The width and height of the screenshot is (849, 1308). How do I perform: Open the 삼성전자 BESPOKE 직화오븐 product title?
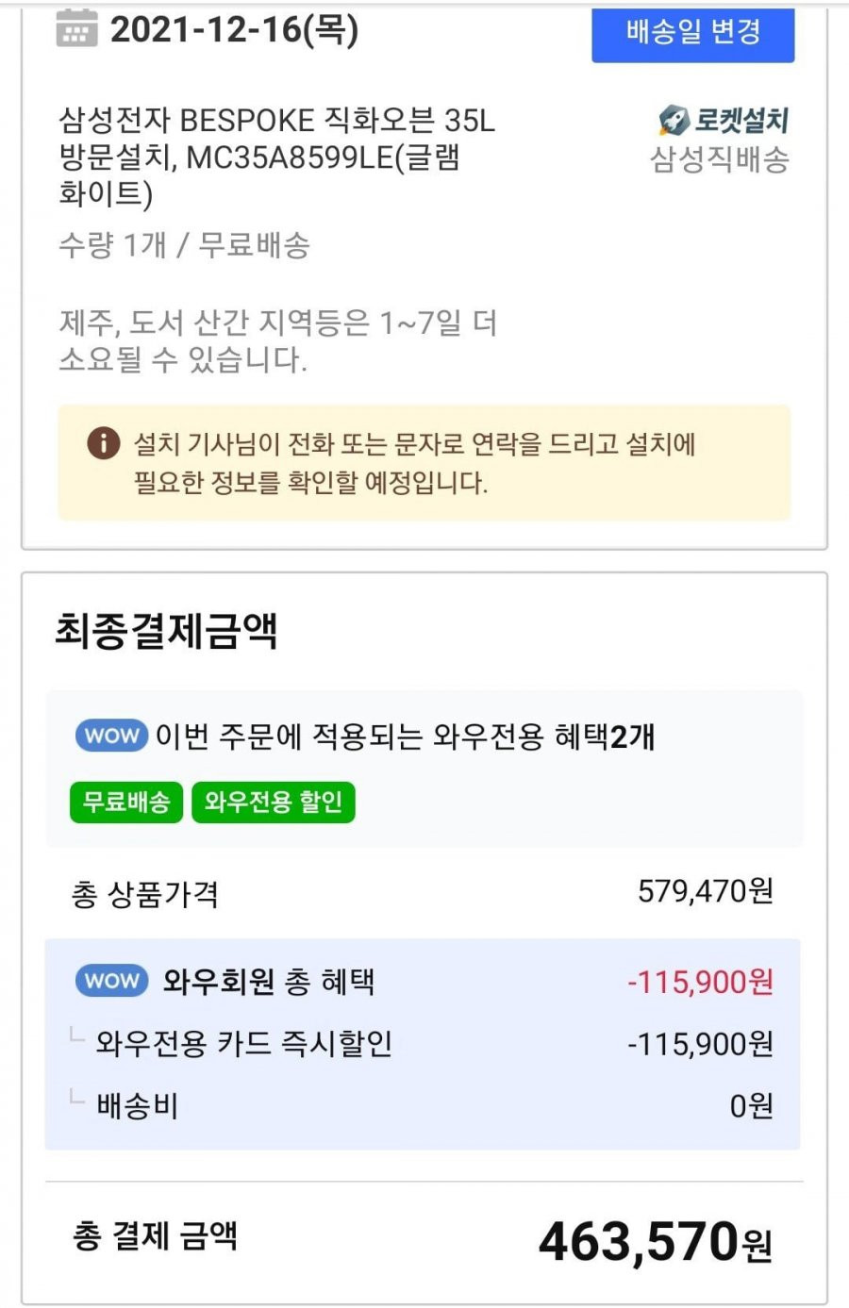pos(277,157)
